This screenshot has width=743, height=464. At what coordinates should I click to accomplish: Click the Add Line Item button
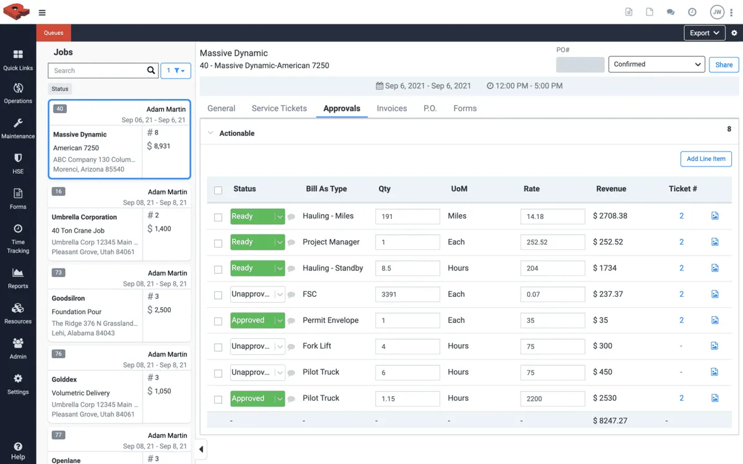coord(706,158)
